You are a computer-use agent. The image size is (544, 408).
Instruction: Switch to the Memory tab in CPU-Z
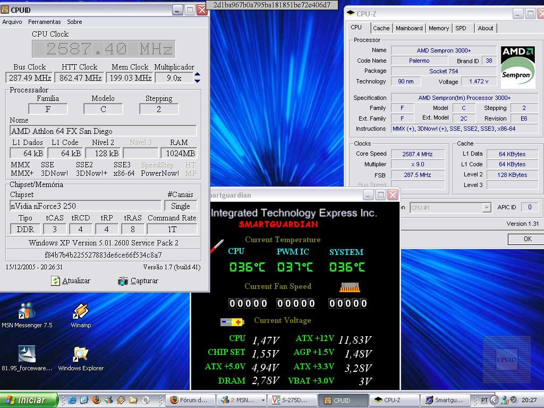pos(438,28)
